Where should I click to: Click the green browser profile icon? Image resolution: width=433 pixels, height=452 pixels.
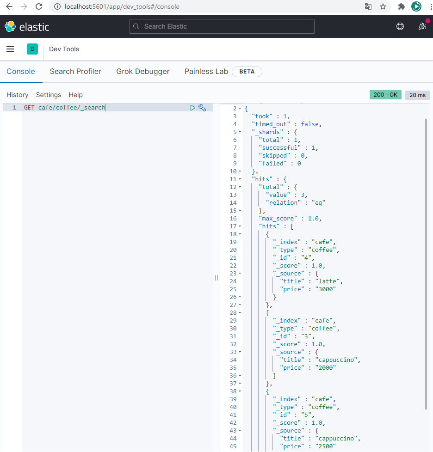coord(416,6)
